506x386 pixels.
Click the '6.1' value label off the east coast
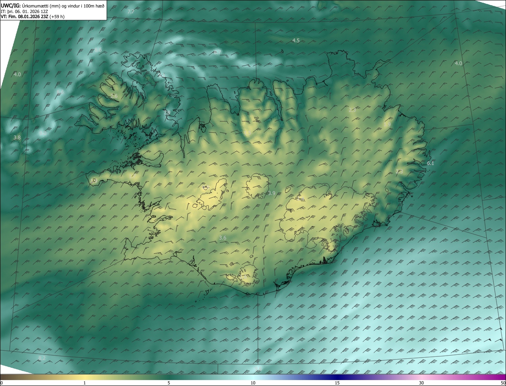click(430, 163)
